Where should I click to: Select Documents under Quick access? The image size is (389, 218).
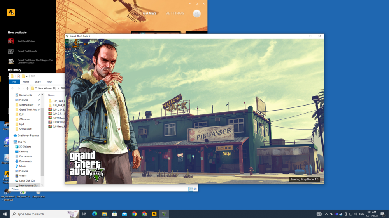coord(26,95)
